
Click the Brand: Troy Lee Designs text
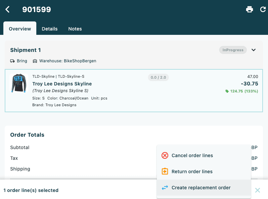coord(54,105)
